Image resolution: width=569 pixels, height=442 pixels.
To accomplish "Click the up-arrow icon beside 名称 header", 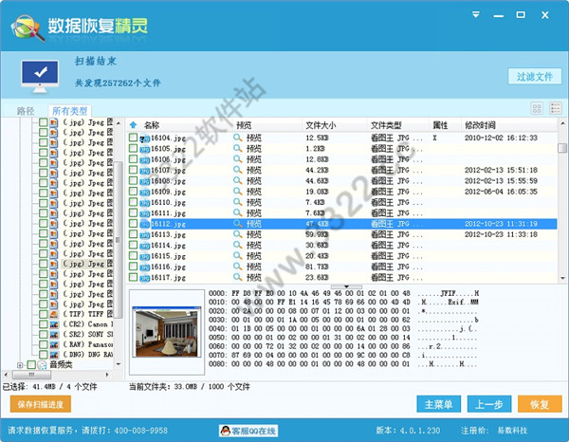I will [134, 124].
